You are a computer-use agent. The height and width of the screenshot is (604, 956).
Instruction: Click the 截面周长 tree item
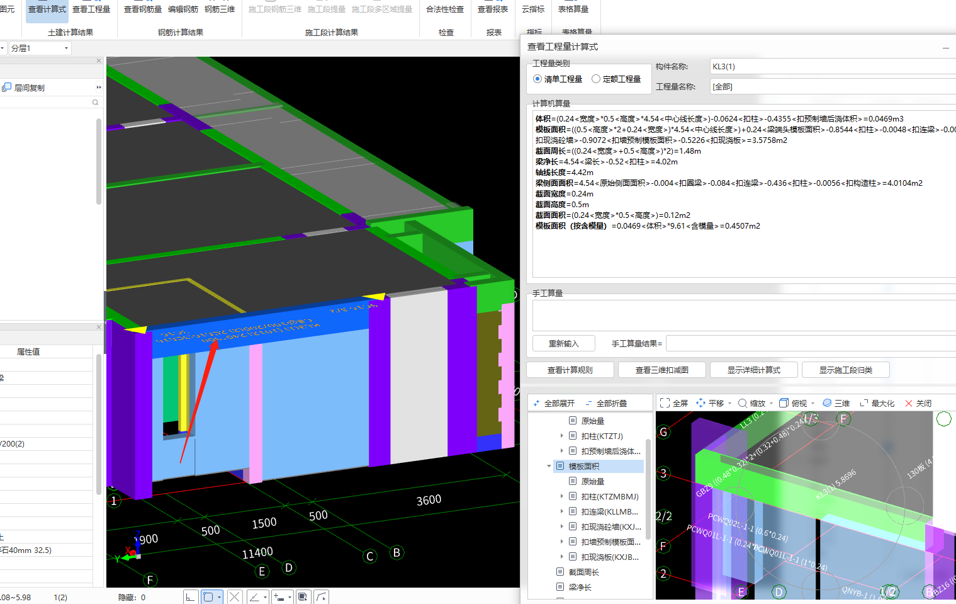(583, 572)
